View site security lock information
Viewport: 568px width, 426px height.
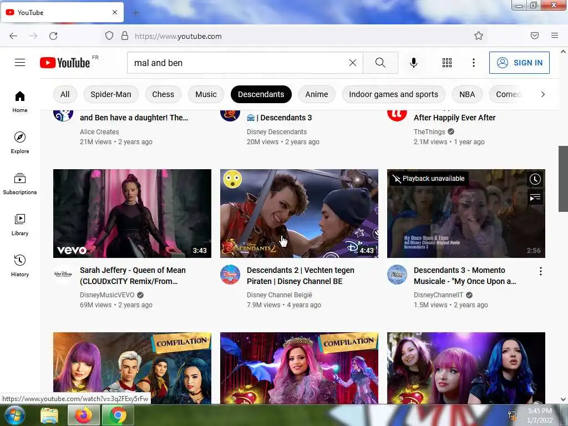(125, 35)
